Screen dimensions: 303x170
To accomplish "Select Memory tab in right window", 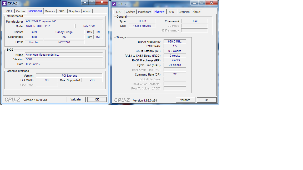I will (159, 12).
